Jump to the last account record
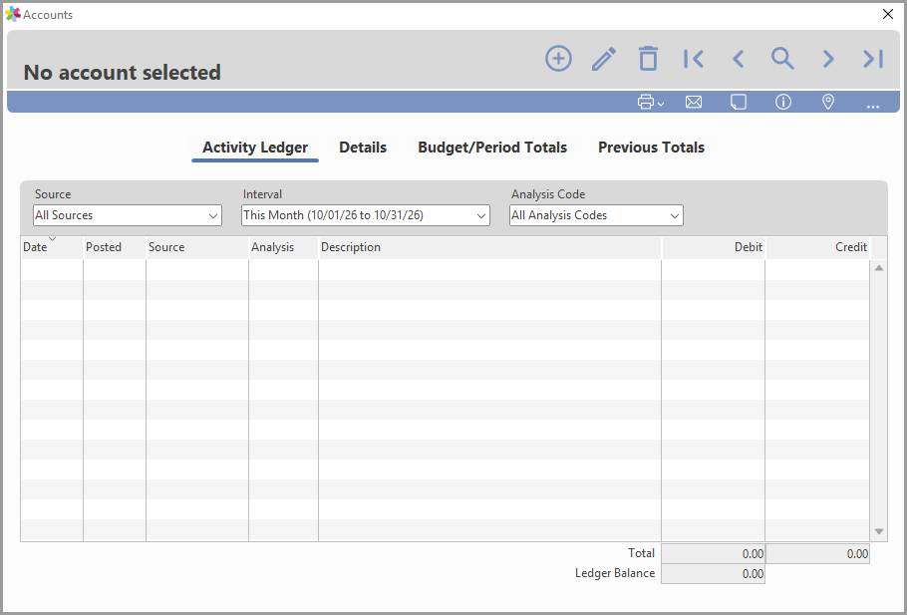The height and width of the screenshot is (615, 907). point(873,59)
